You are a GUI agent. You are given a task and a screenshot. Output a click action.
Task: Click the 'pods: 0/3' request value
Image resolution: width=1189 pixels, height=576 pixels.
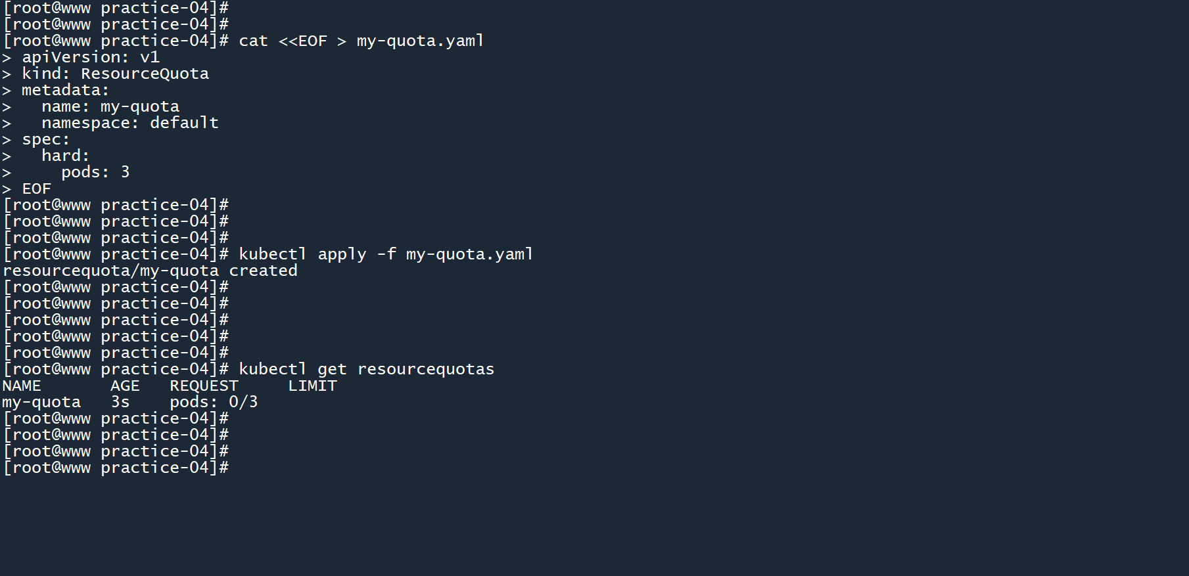coord(214,402)
